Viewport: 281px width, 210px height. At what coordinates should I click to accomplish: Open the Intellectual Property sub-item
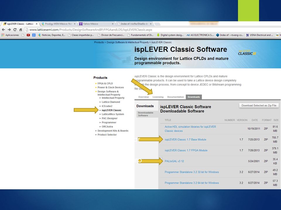tap(113, 98)
